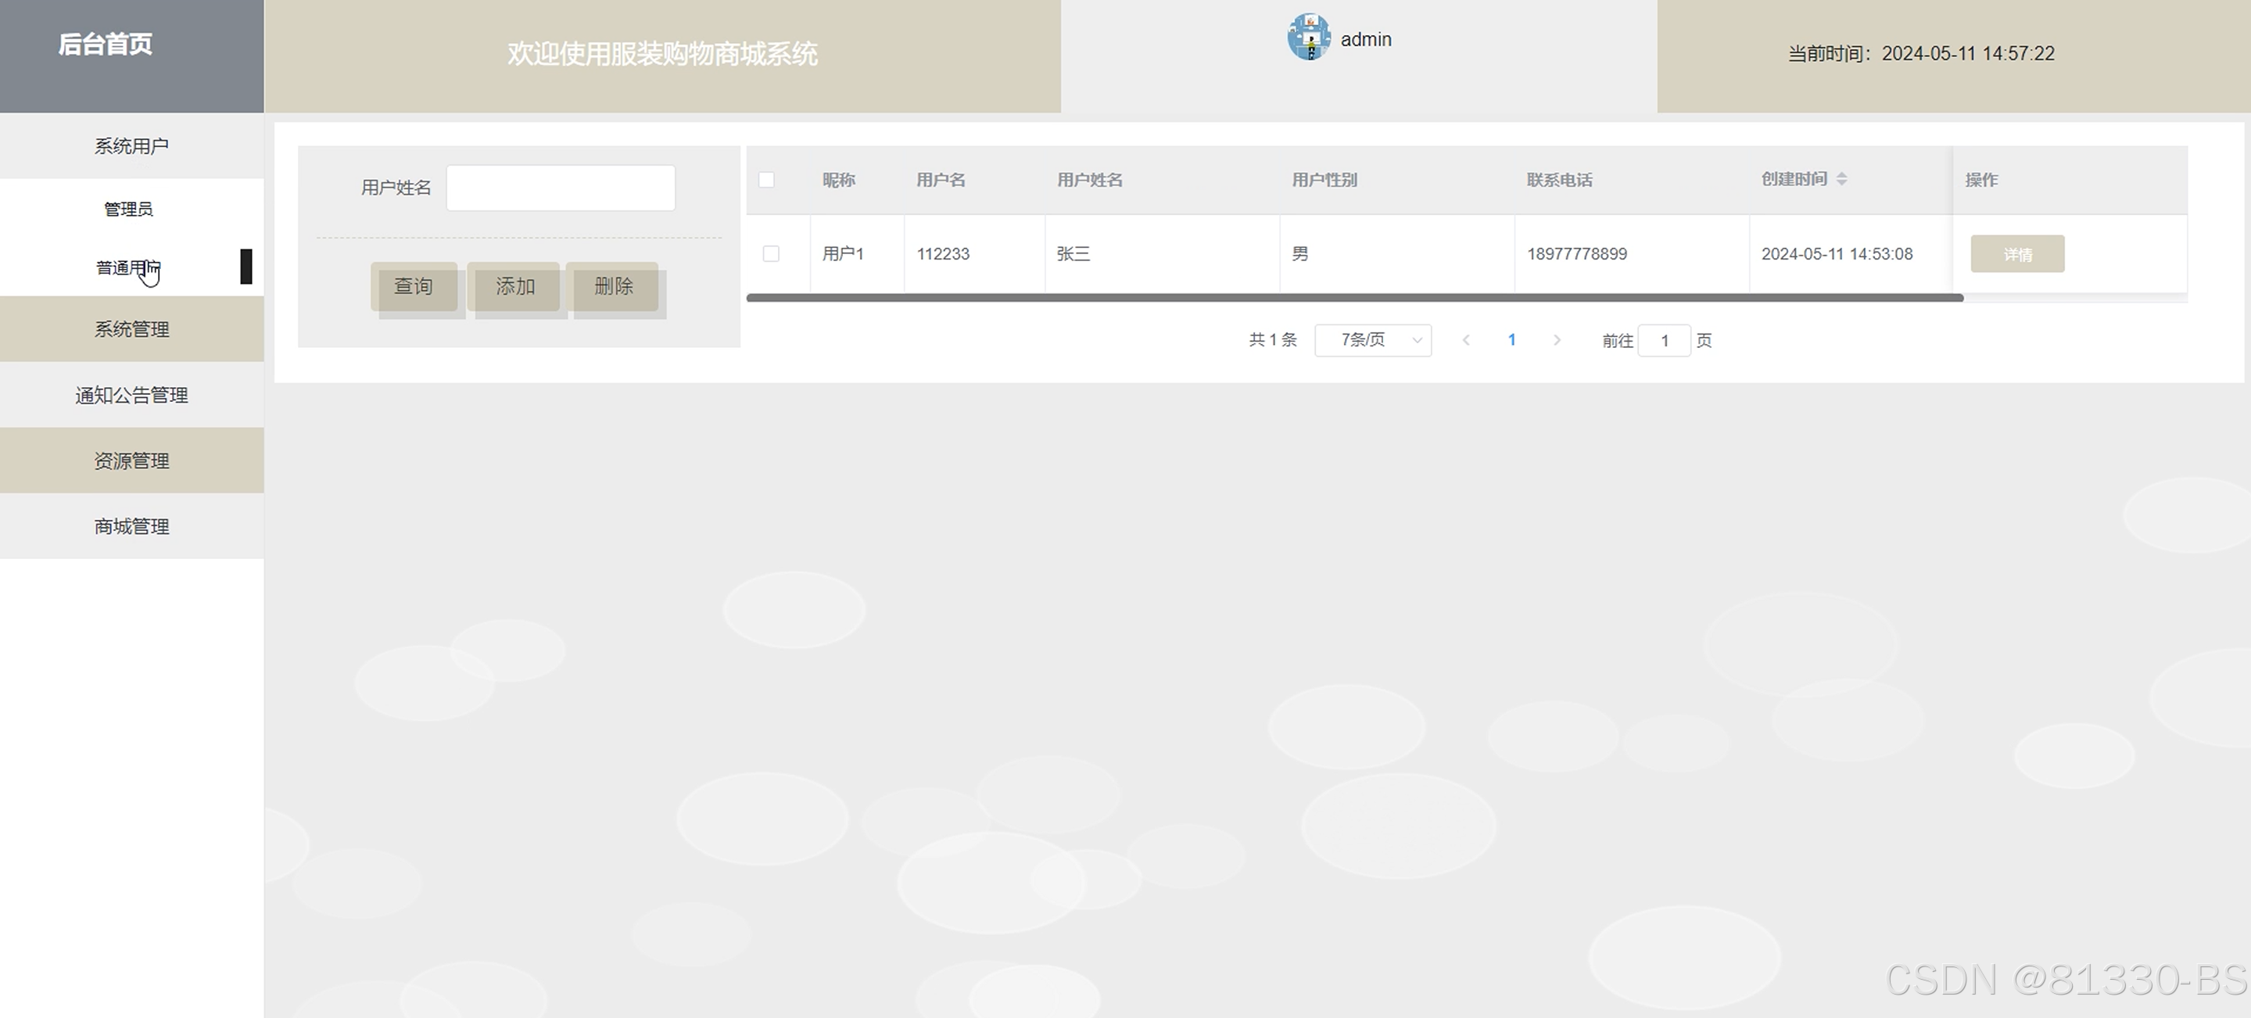Check the row checkbox for 用户1
The width and height of the screenshot is (2251, 1018).
point(771,253)
